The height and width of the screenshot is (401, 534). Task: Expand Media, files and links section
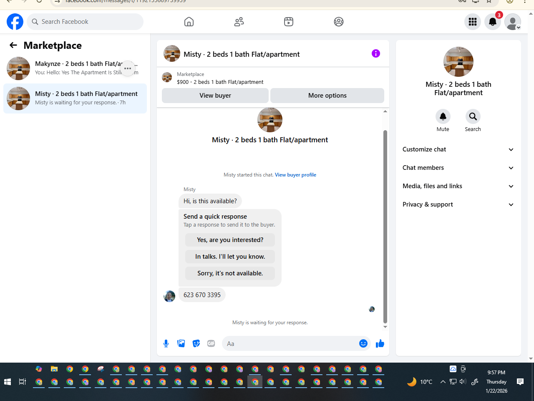(x=458, y=186)
